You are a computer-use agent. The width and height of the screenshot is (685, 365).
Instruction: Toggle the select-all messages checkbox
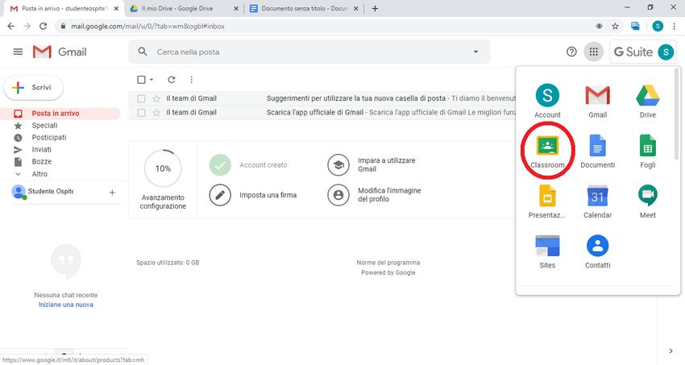coord(141,80)
